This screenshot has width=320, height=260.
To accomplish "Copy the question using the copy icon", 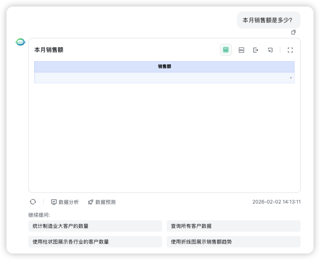I will pyautogui.click(x=293, y=32).
